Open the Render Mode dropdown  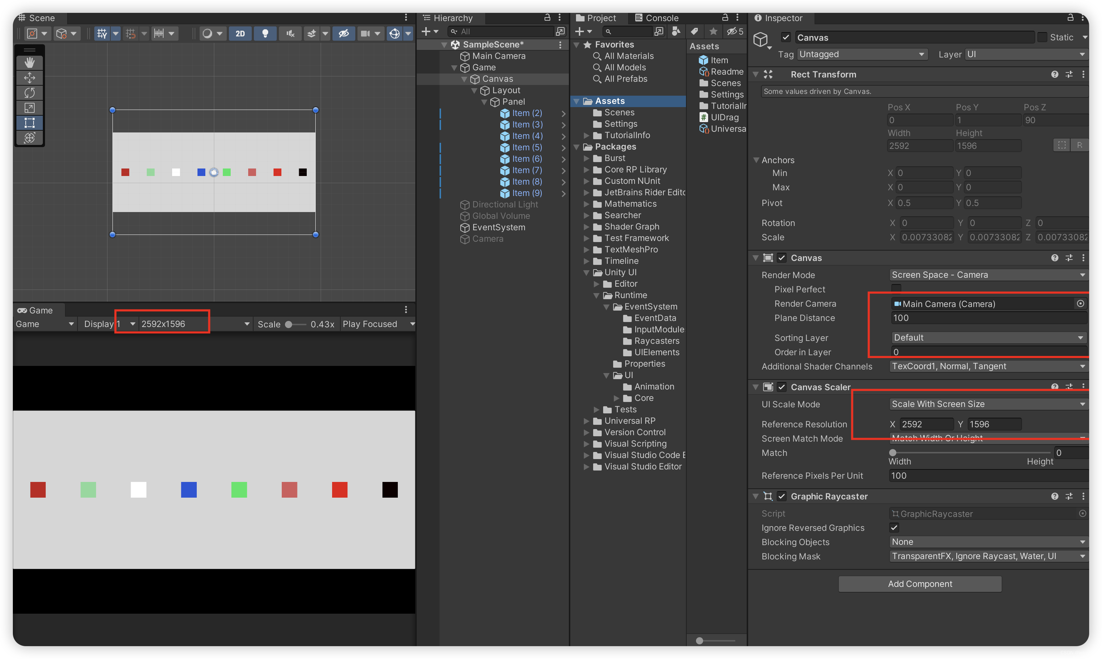988,275
